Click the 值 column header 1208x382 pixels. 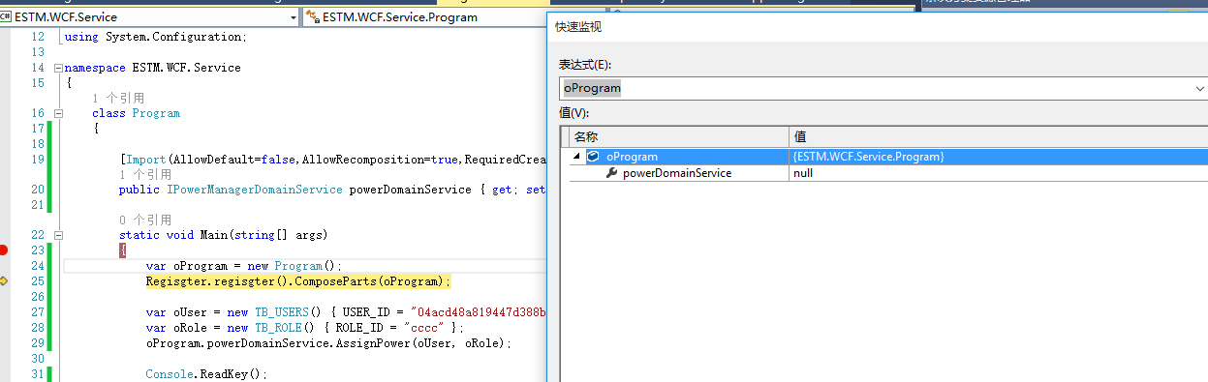click(x=999, y=136)
